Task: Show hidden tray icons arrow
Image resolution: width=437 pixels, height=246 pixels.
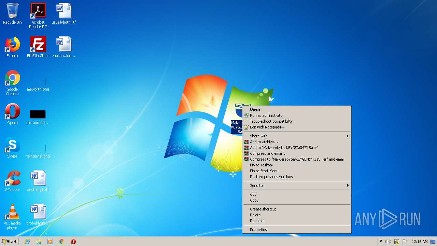Action: point(381,242)
